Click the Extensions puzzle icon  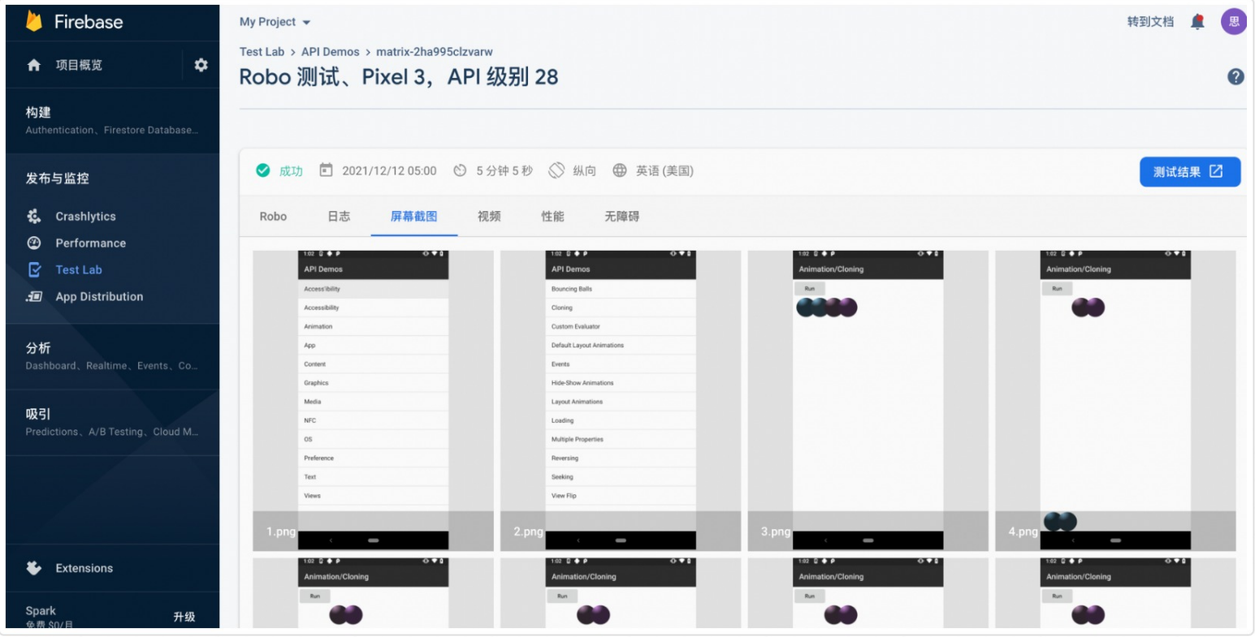tap(34, 568)
